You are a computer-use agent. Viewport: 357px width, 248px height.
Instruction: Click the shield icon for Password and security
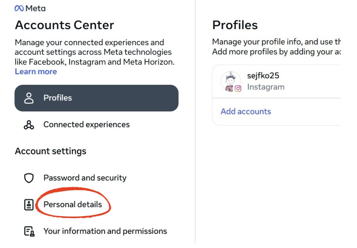point(29,178)
